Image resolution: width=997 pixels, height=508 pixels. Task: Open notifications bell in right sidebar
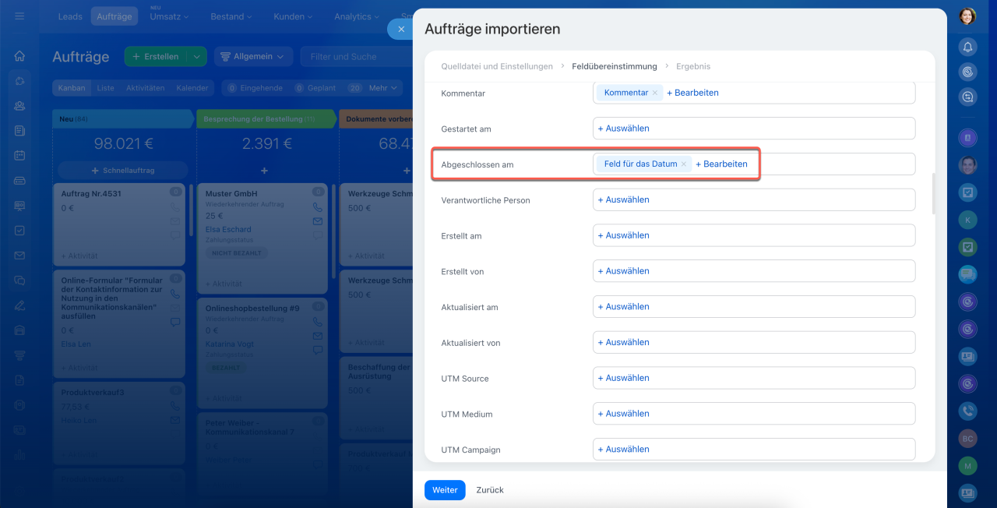point(967,47)
